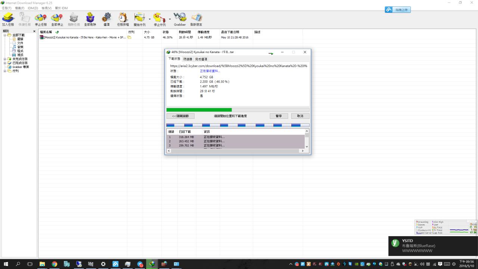Collapse the 全部下載 tree node
478x269 pixels.
click(x=5, y=35)
